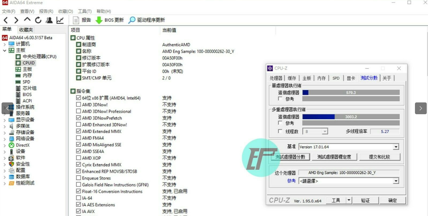Click the 网络设备 icon

click(x=12, y=139)
